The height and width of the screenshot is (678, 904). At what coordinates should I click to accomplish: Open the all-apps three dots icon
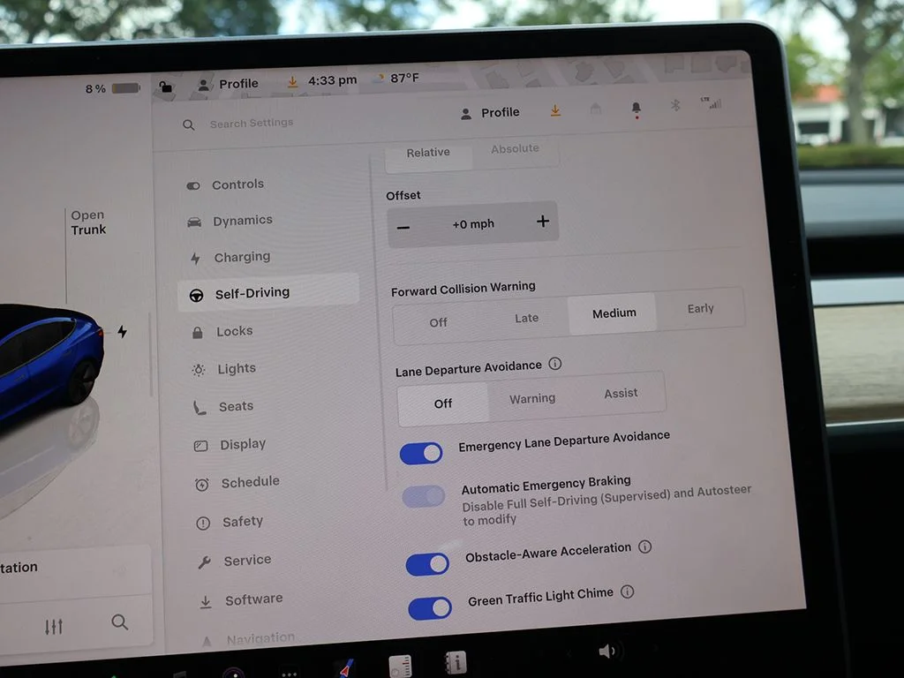[290, 674]
